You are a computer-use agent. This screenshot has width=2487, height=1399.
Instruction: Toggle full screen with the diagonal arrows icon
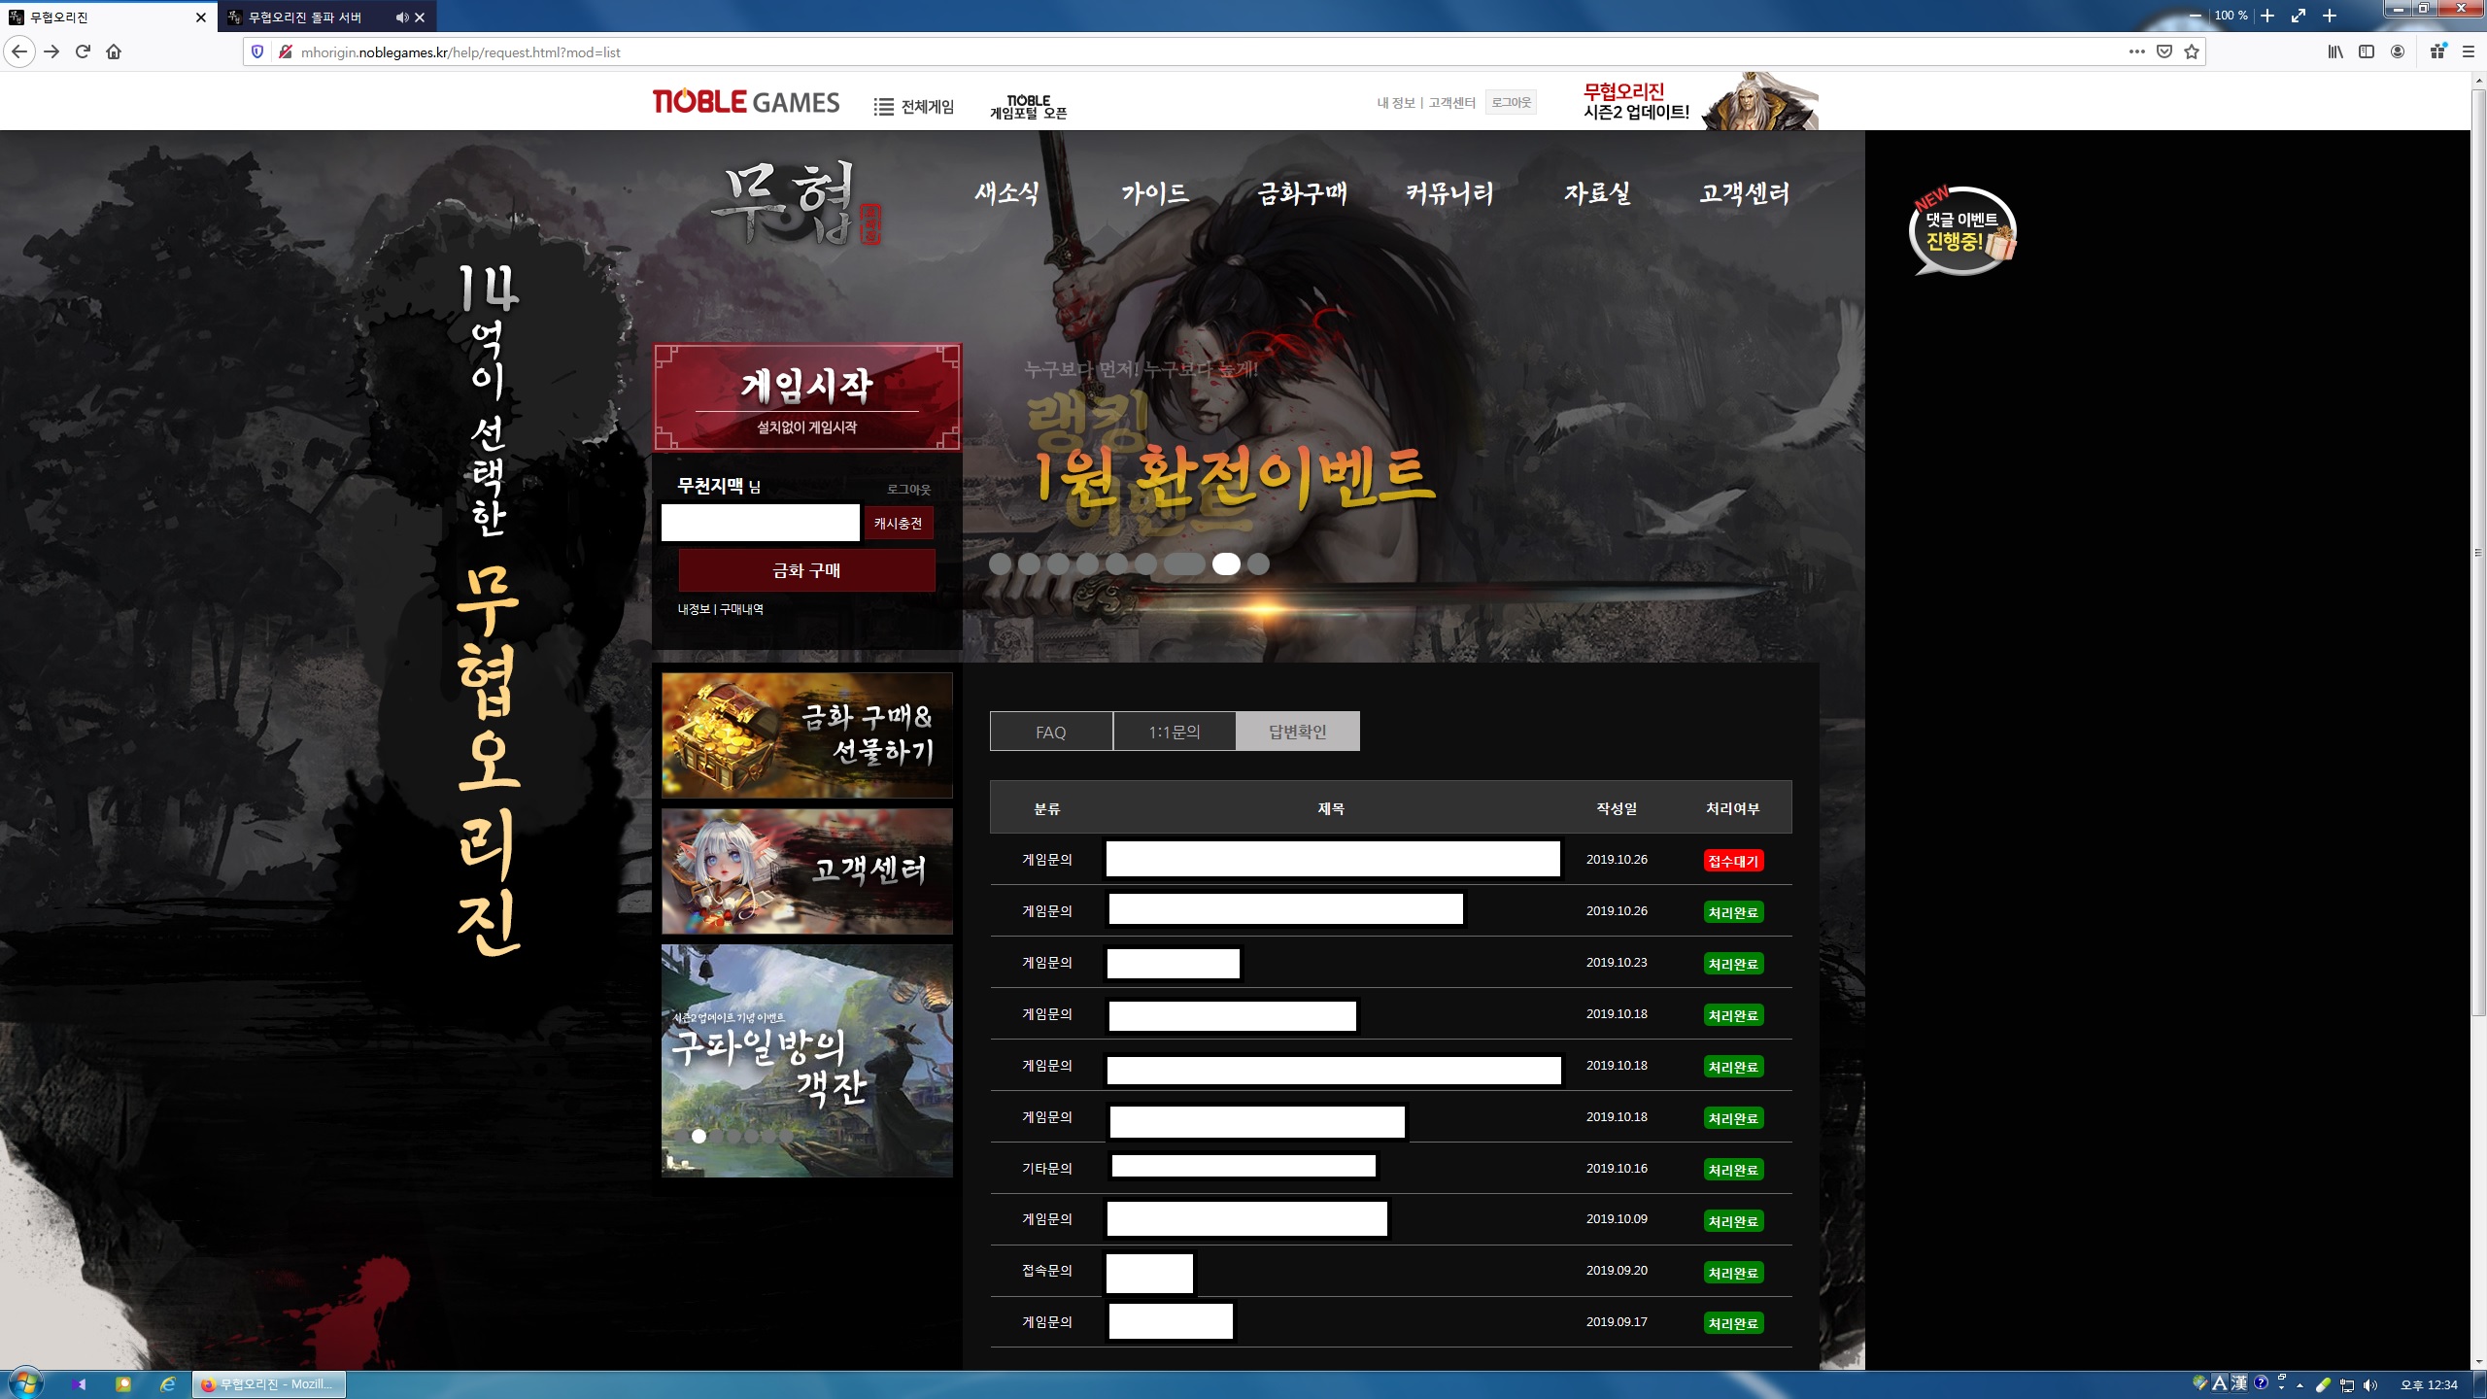click(x=2298, y=16)
